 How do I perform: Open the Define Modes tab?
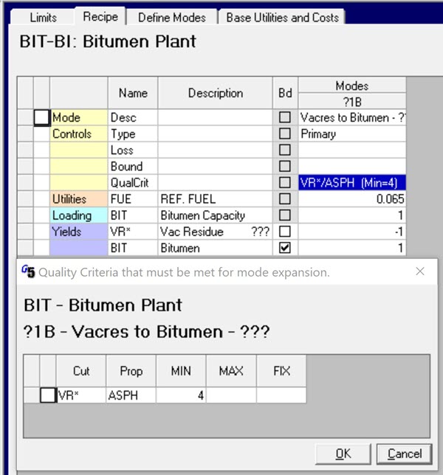[x=174, y=17]
